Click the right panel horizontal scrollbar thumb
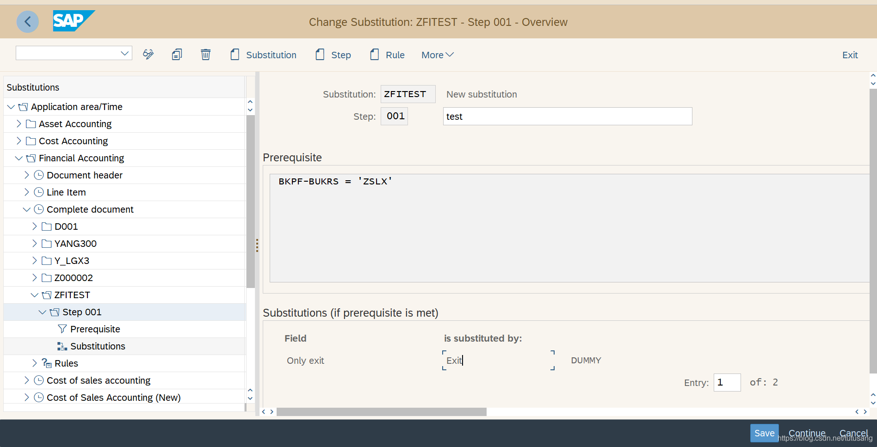The image size is (877, 447). pyautogui.click(x=382, y=412)
